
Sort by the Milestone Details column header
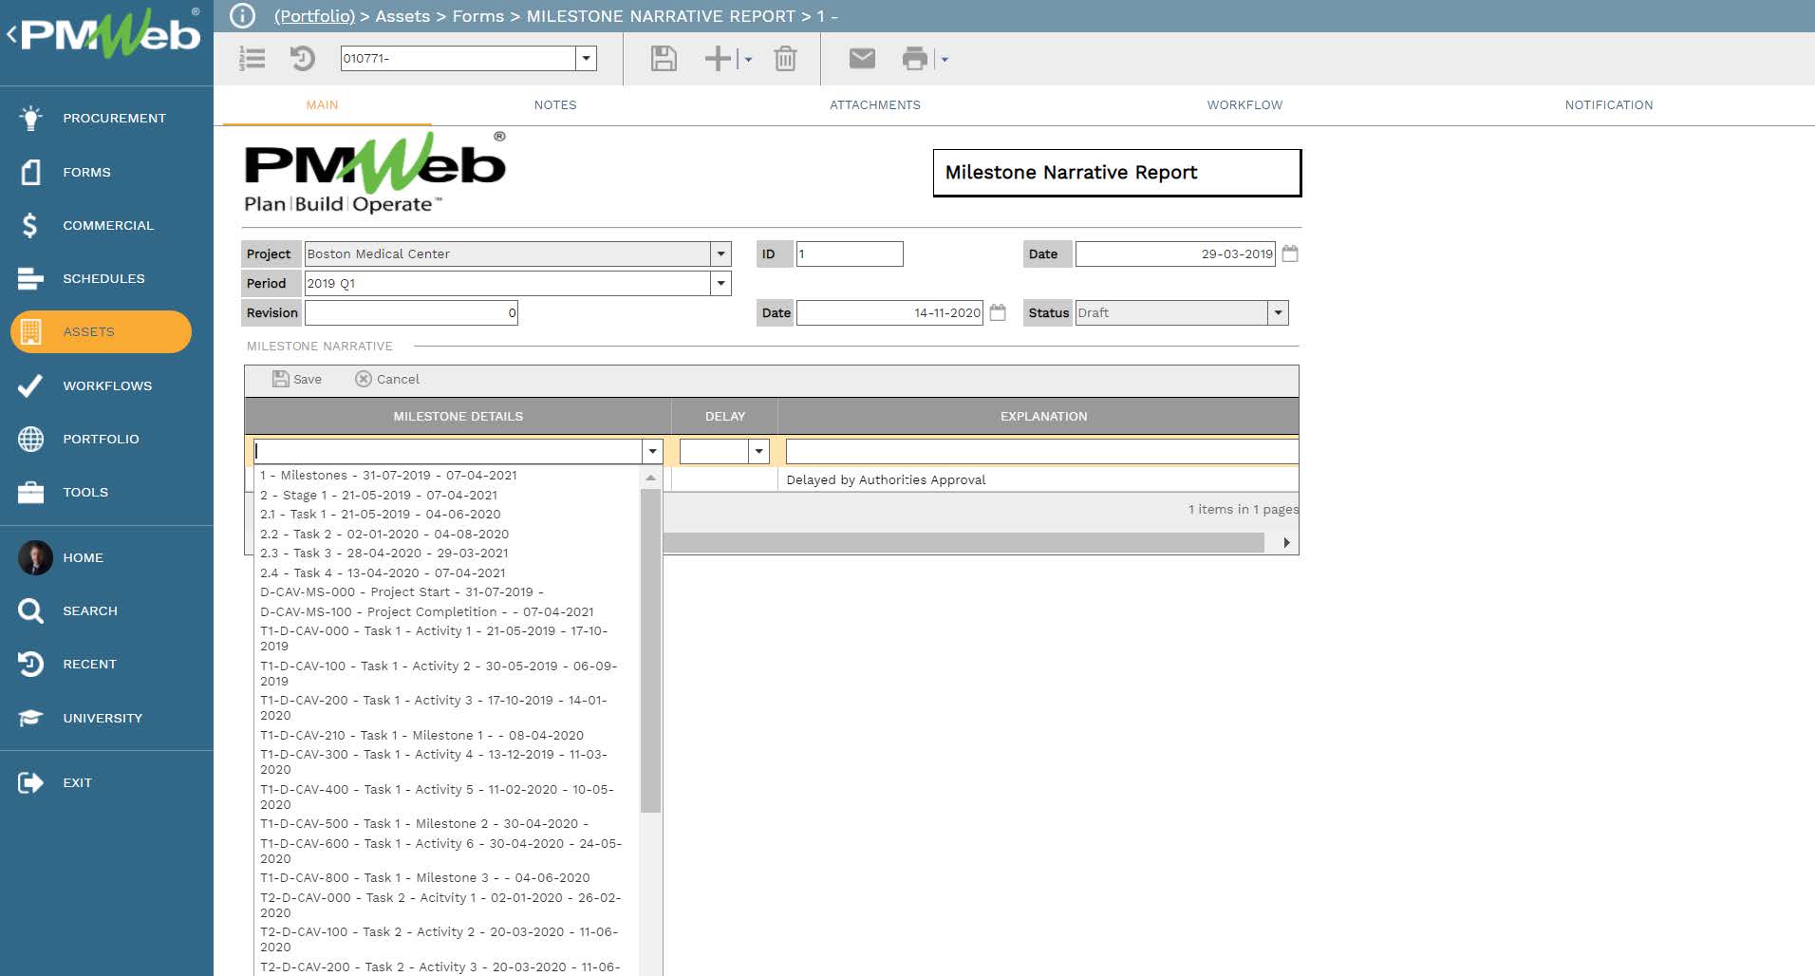458,416
